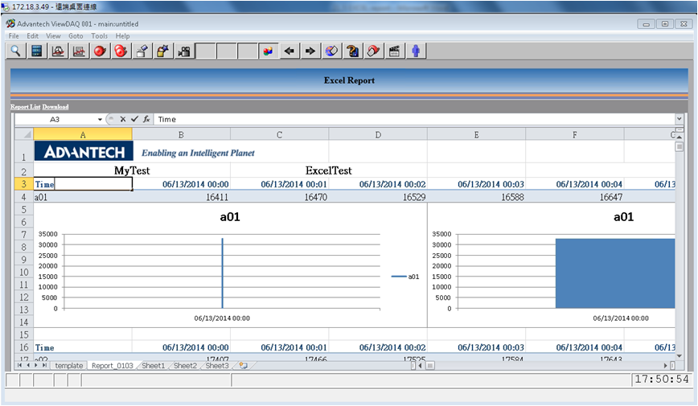Go back with the left arrow icon
This screenshot has width=698, height=406.
coord(289,51)
